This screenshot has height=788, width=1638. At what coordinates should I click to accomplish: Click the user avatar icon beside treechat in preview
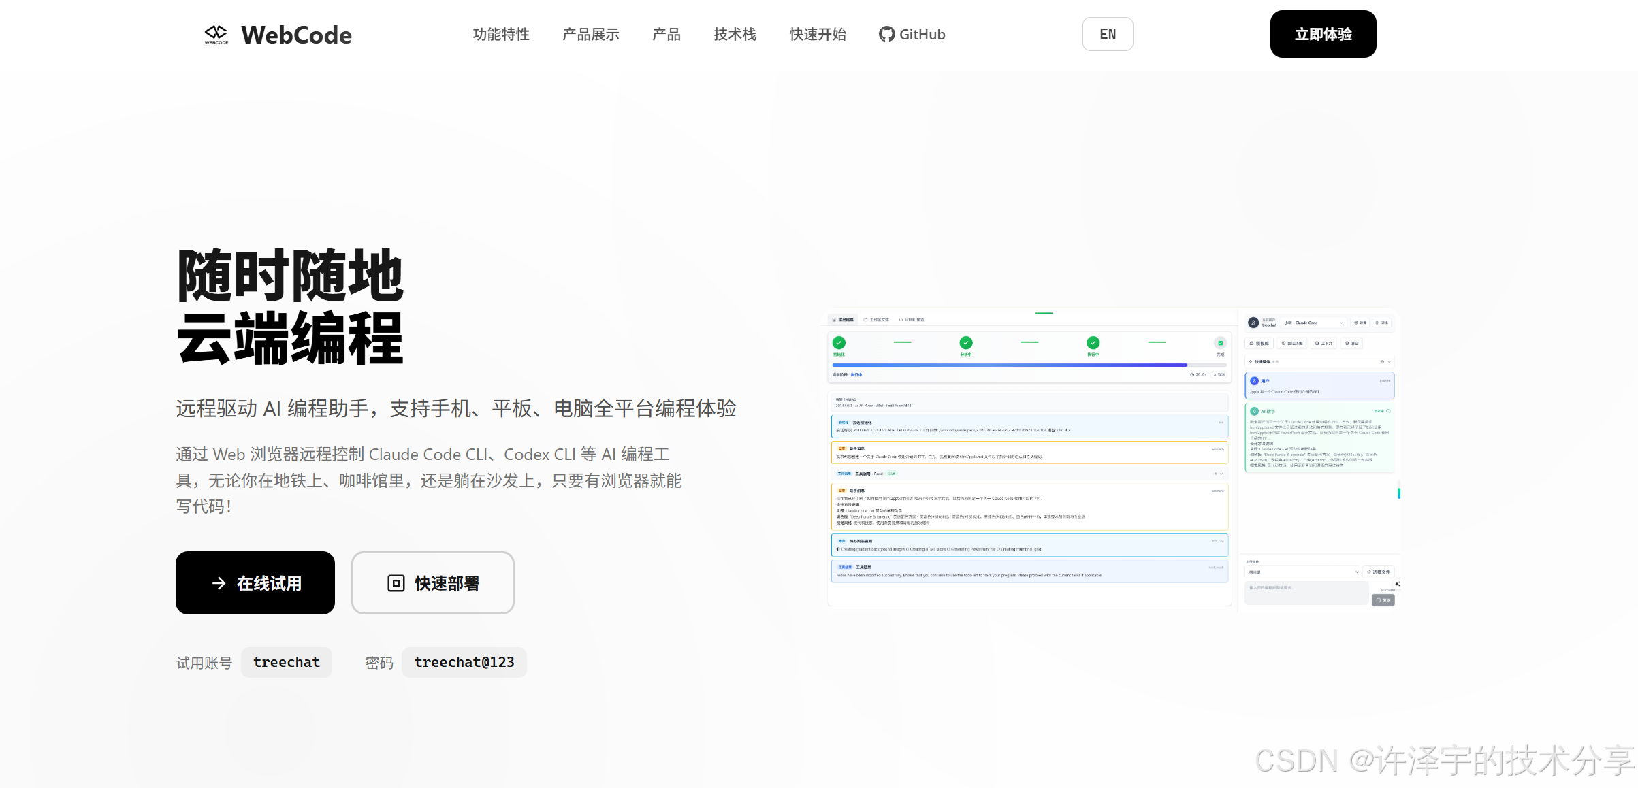click(1253, 323)
